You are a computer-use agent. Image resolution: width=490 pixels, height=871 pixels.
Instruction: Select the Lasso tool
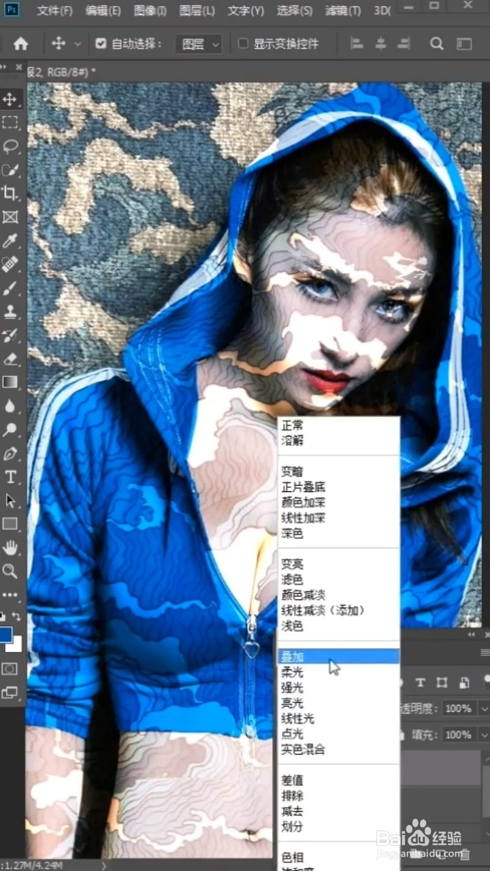pos(10,146)
